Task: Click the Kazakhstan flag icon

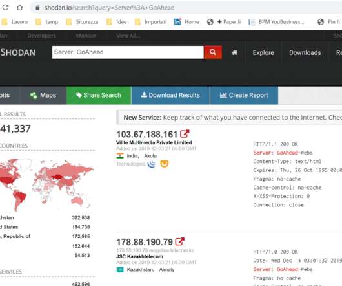Action: (x=120, y=270)
